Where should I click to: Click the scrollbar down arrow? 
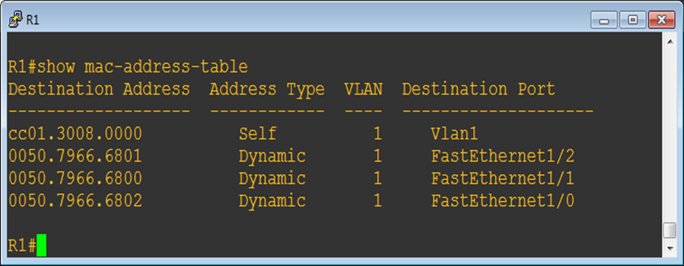[x=670, y=248]
